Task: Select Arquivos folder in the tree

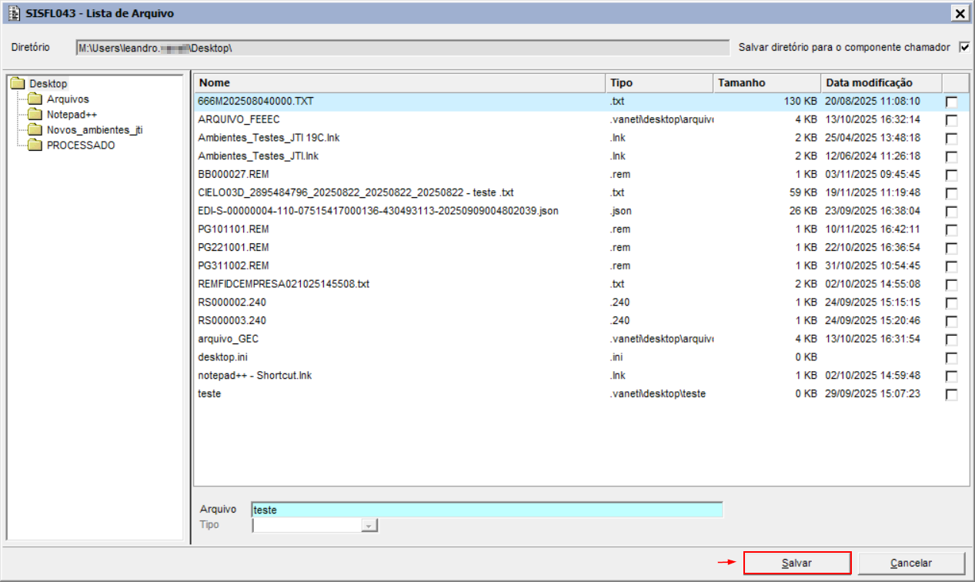Action: click(68, 99)
